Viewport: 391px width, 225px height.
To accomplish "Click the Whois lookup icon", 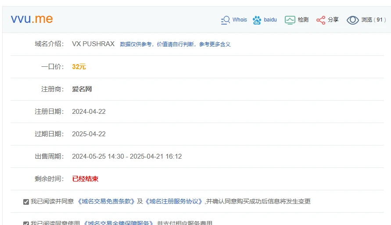I will (226, 20).
